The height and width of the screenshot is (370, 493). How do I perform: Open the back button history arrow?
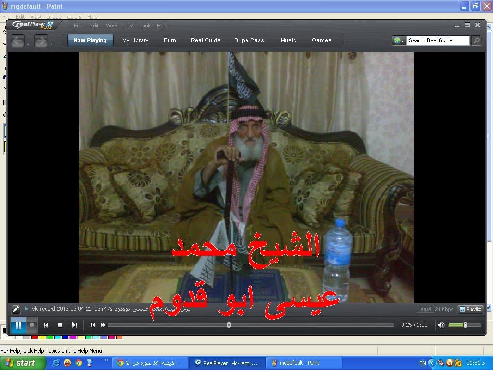pyautogui.click(x=28, y=44)
